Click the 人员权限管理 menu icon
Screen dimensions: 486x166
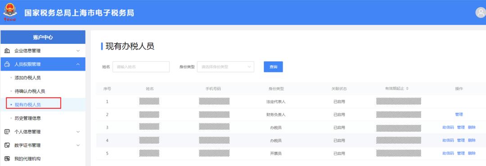pyautogui.click(x=8, y=64)
